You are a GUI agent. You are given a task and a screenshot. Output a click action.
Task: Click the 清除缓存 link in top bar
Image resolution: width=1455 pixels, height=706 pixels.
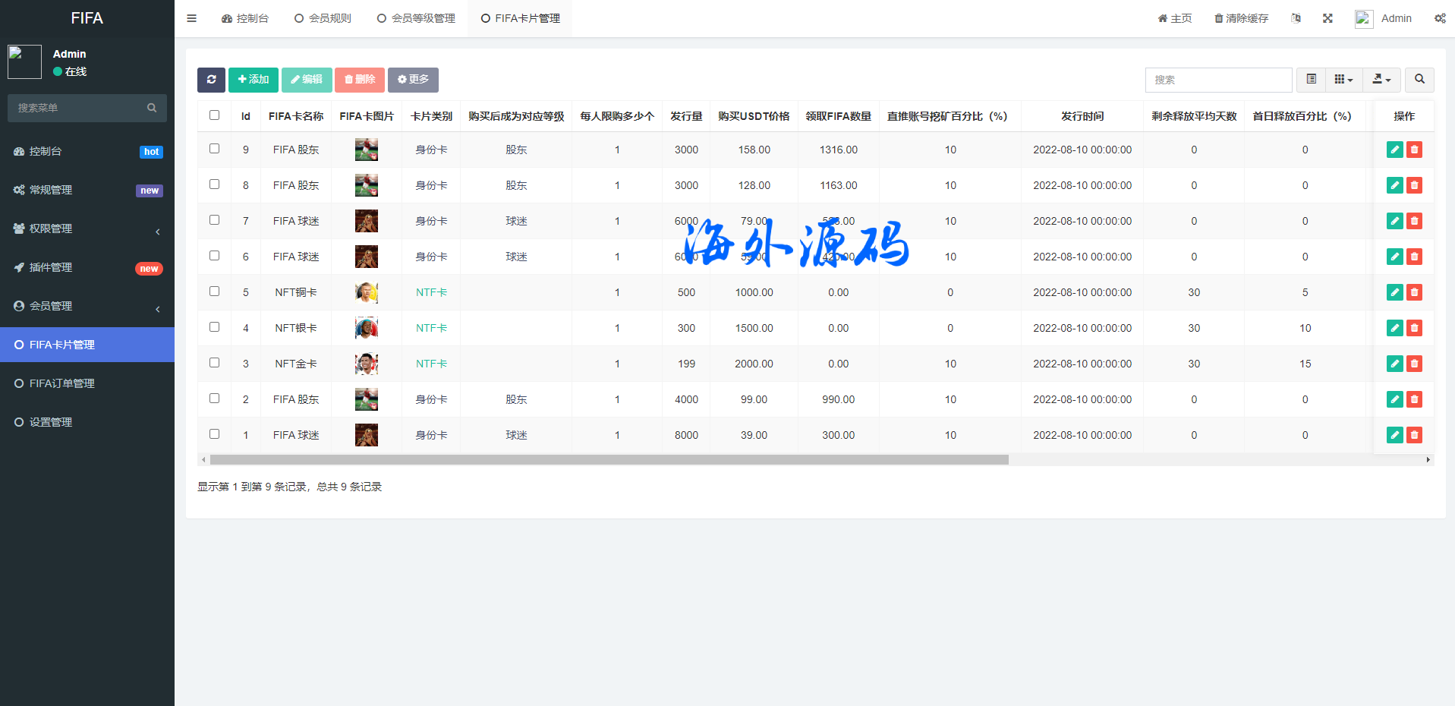(x=1241, y=18)
